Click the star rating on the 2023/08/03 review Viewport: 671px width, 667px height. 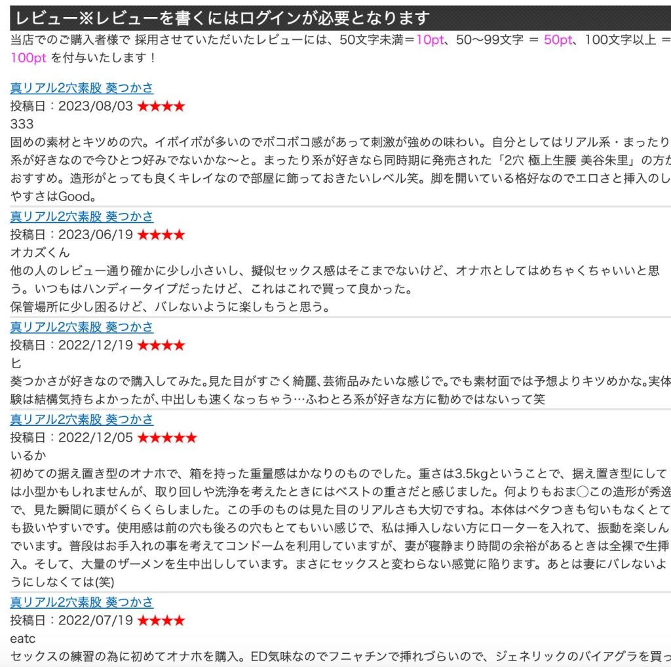[x=161, y=106]
